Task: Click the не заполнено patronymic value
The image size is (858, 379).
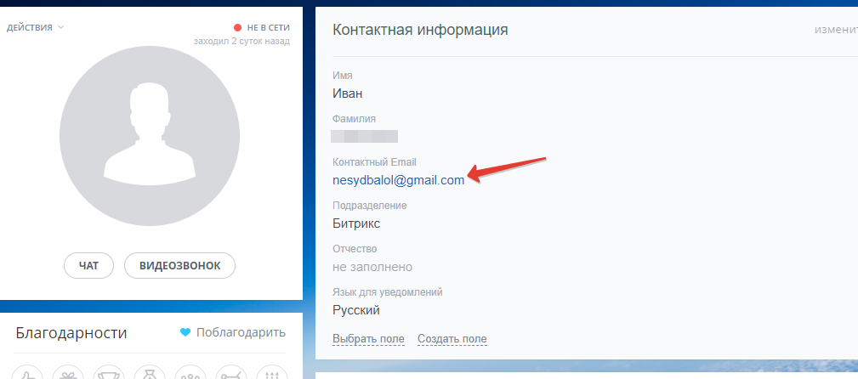Action: pos(372,267)
